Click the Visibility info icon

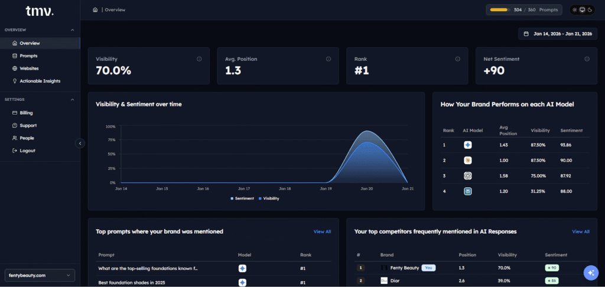coord(199,59)
